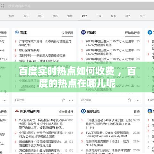This screenshot has width=154, height=154.
Task: Select 评论排行榜 in 财新网 card
Action: pyautogui.click(x=132, y=33)
